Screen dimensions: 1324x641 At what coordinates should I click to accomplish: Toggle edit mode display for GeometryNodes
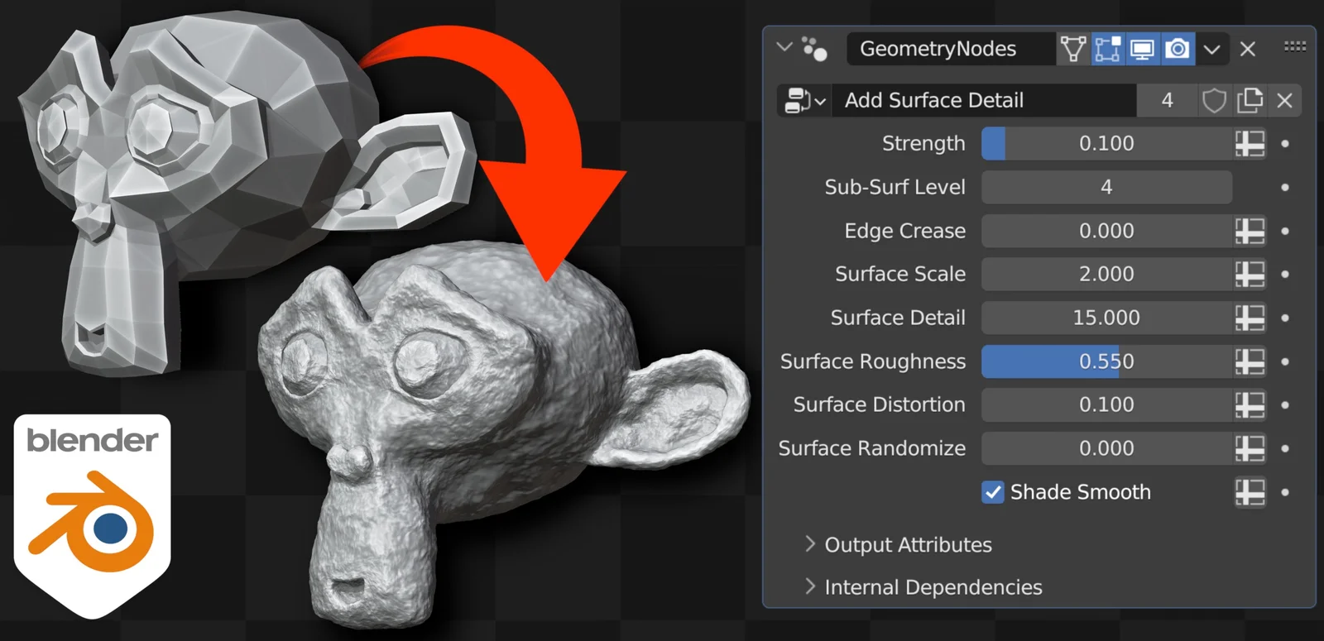point(1108,49)
